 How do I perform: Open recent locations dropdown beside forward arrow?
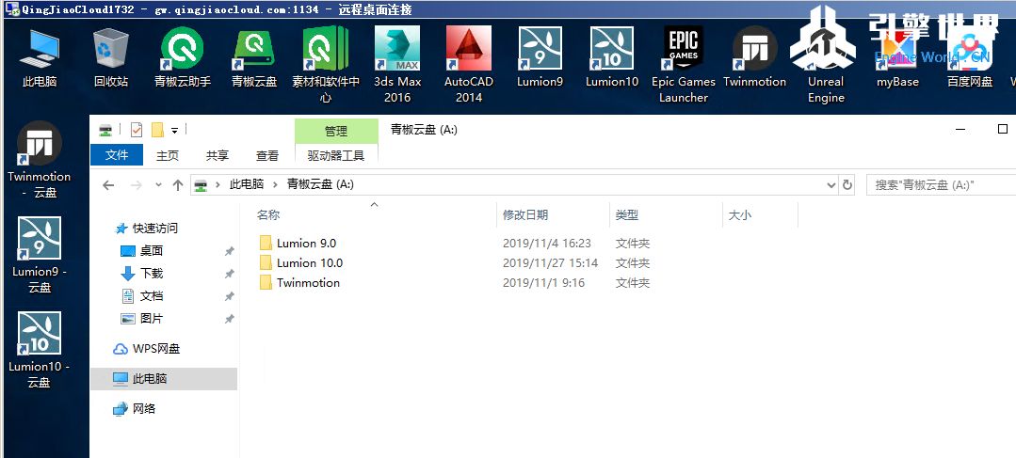(x=158, y=185)
